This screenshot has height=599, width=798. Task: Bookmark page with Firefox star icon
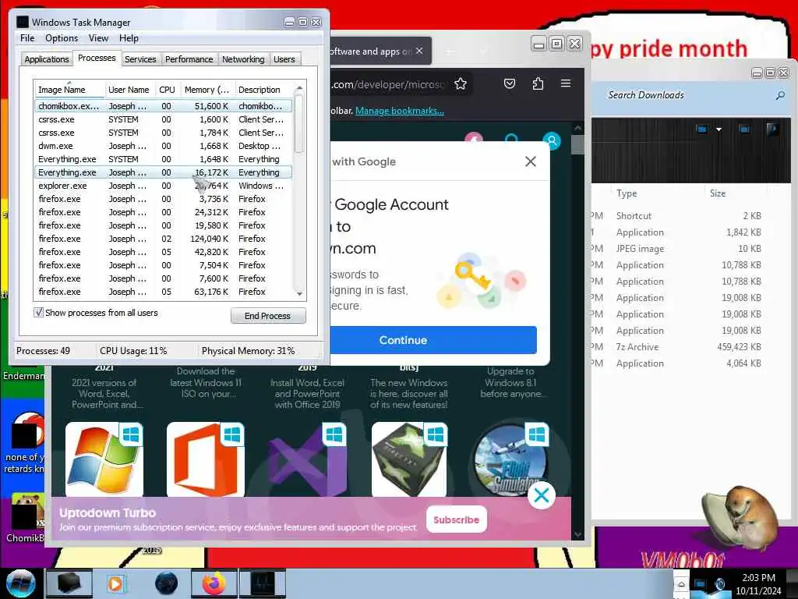tap(461, 84)
